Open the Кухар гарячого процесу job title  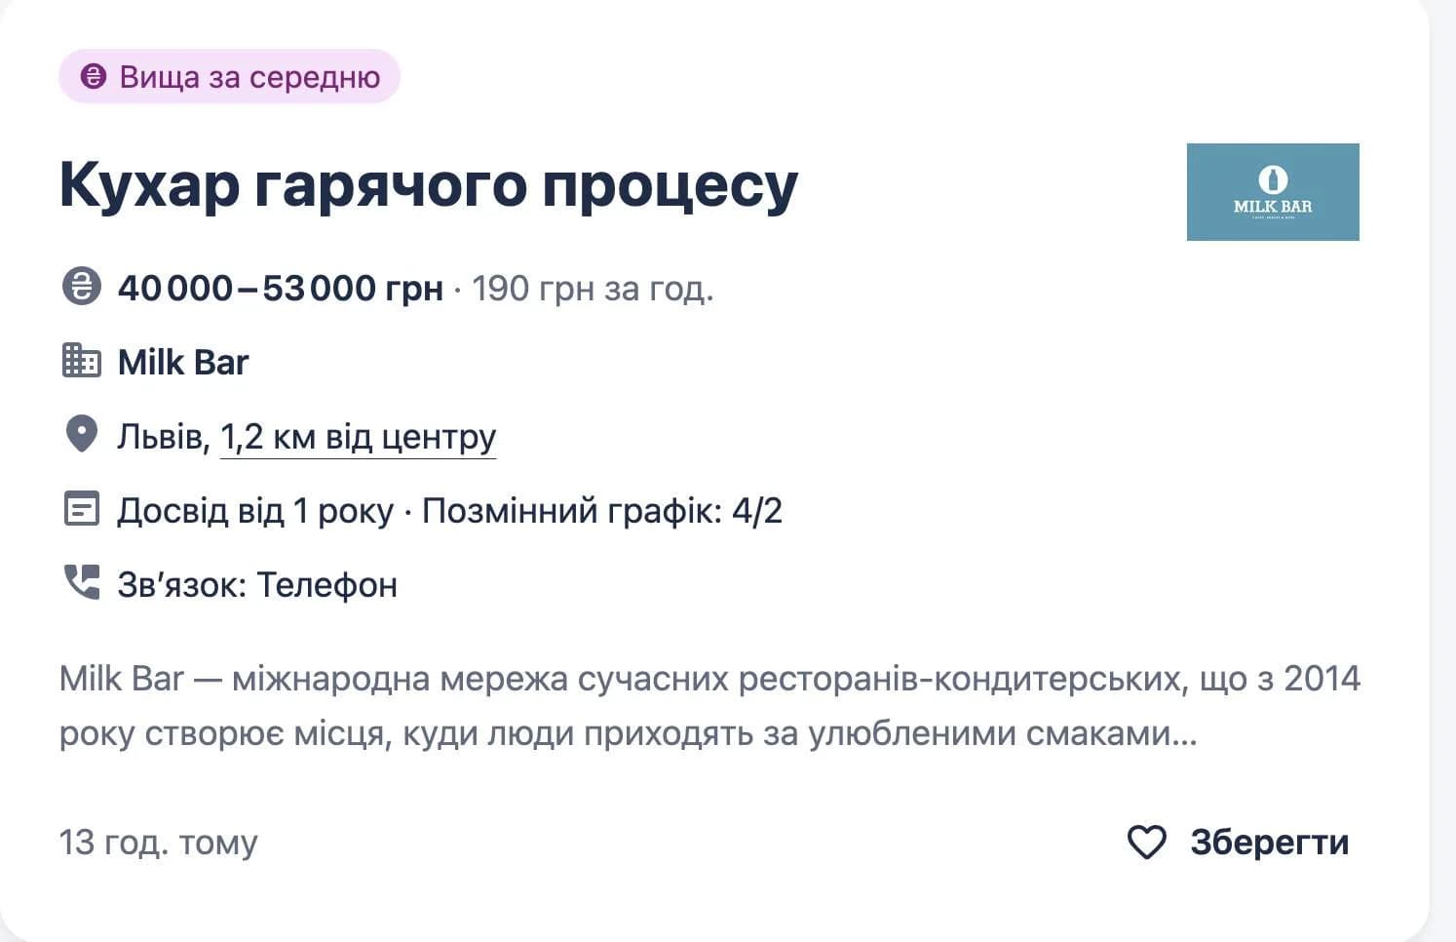point(429,185)
